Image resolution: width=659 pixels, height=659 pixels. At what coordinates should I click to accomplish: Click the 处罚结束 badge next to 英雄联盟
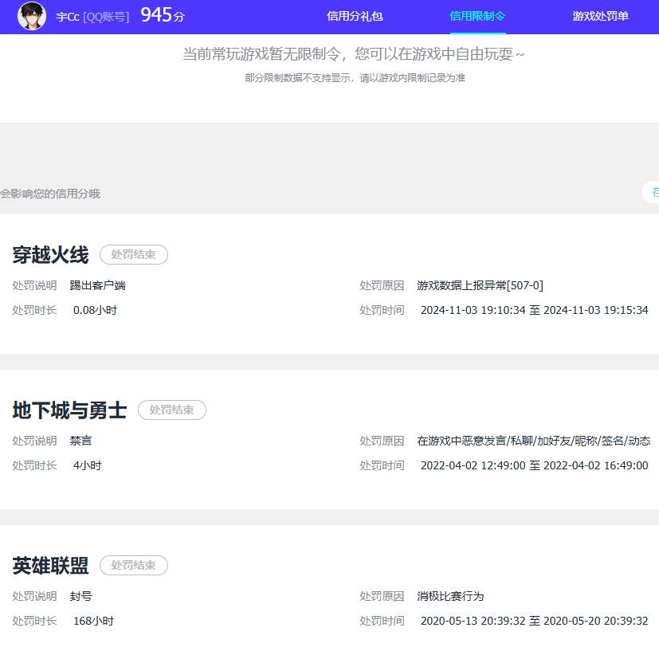click(133, 566)
